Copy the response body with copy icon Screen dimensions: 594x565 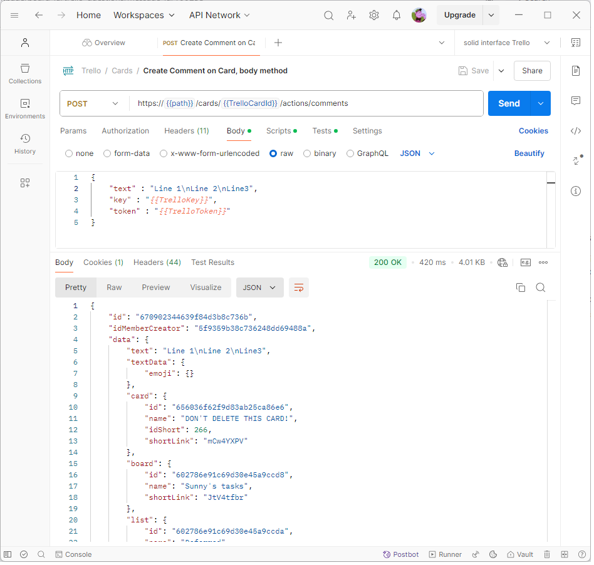click(520, 288)
